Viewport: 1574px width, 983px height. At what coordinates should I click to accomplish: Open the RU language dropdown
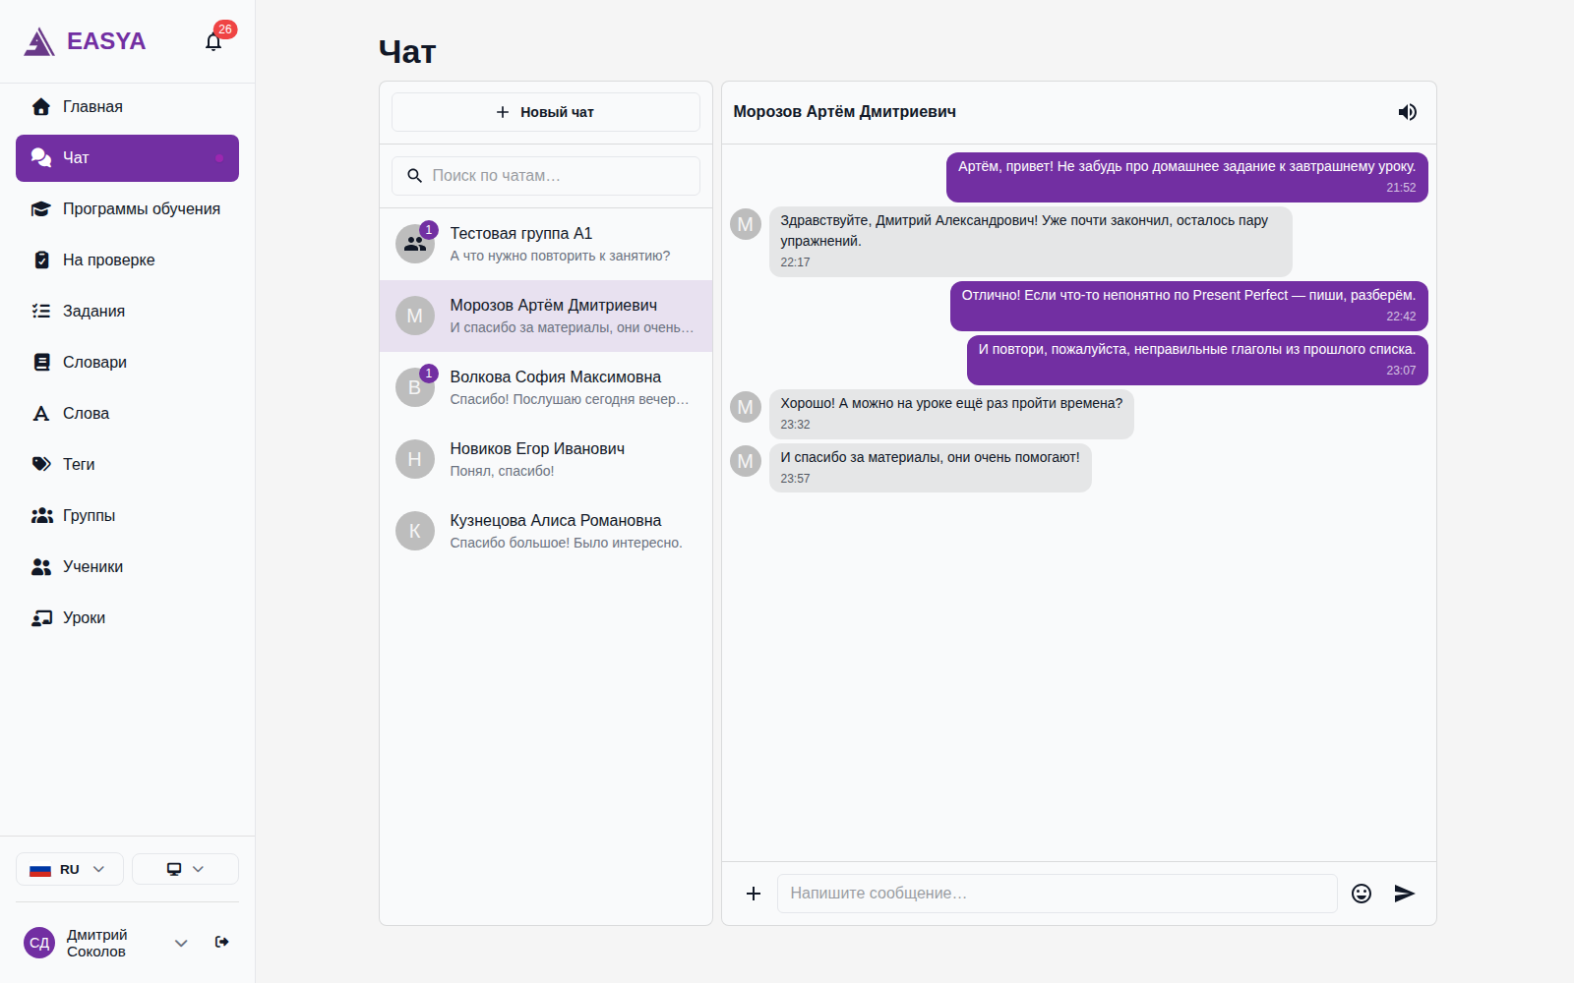point(70,869)
